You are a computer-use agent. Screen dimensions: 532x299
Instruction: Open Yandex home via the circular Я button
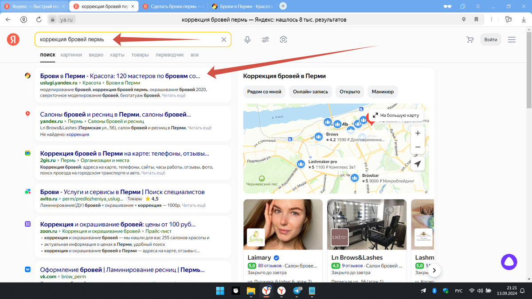tap(23, 19)
